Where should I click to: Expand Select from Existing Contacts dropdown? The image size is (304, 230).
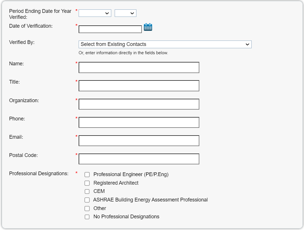(x=165, y=44)
